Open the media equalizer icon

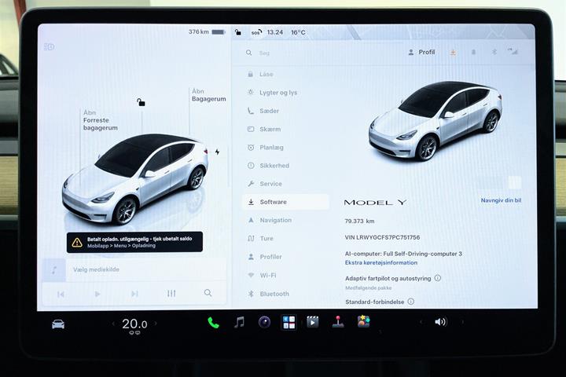pyautogui.click(x=171, y=294)
